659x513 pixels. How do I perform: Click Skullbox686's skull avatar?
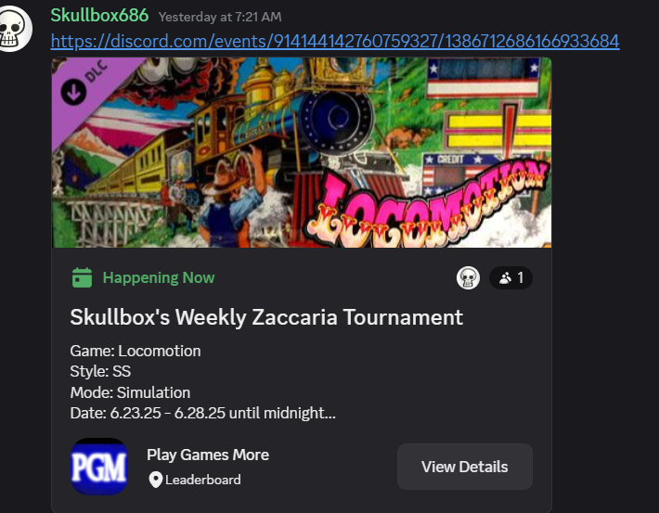(x=14, y=30)
